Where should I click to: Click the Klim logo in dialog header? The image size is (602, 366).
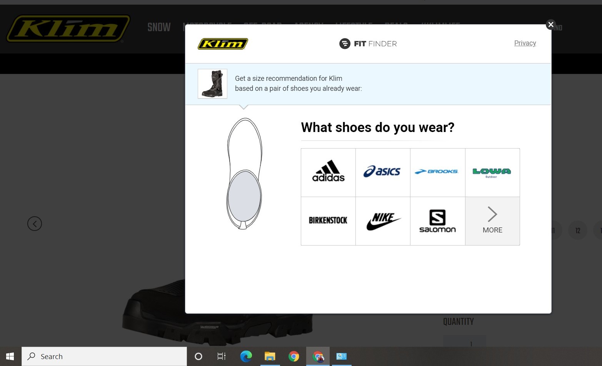coord(223,44)
